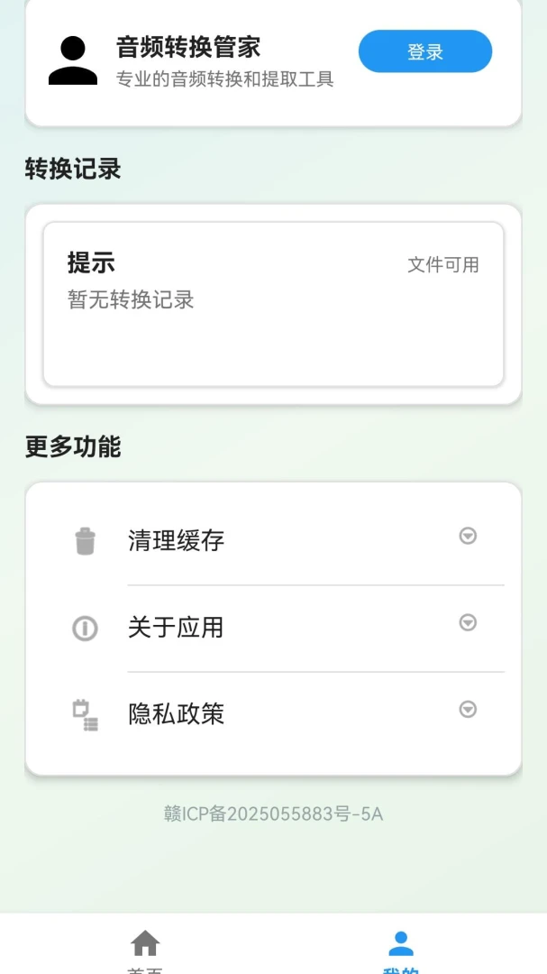Tap the home house icon in bottom bar
This screenshot has height=974, width=547.
point(145,943)
